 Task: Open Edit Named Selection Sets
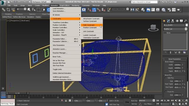(x=109, y=10)
